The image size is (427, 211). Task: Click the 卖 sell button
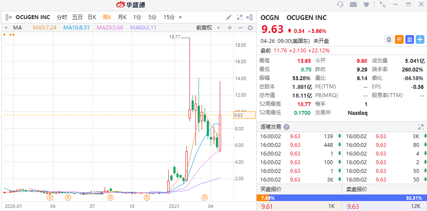(x=409, y=40)
